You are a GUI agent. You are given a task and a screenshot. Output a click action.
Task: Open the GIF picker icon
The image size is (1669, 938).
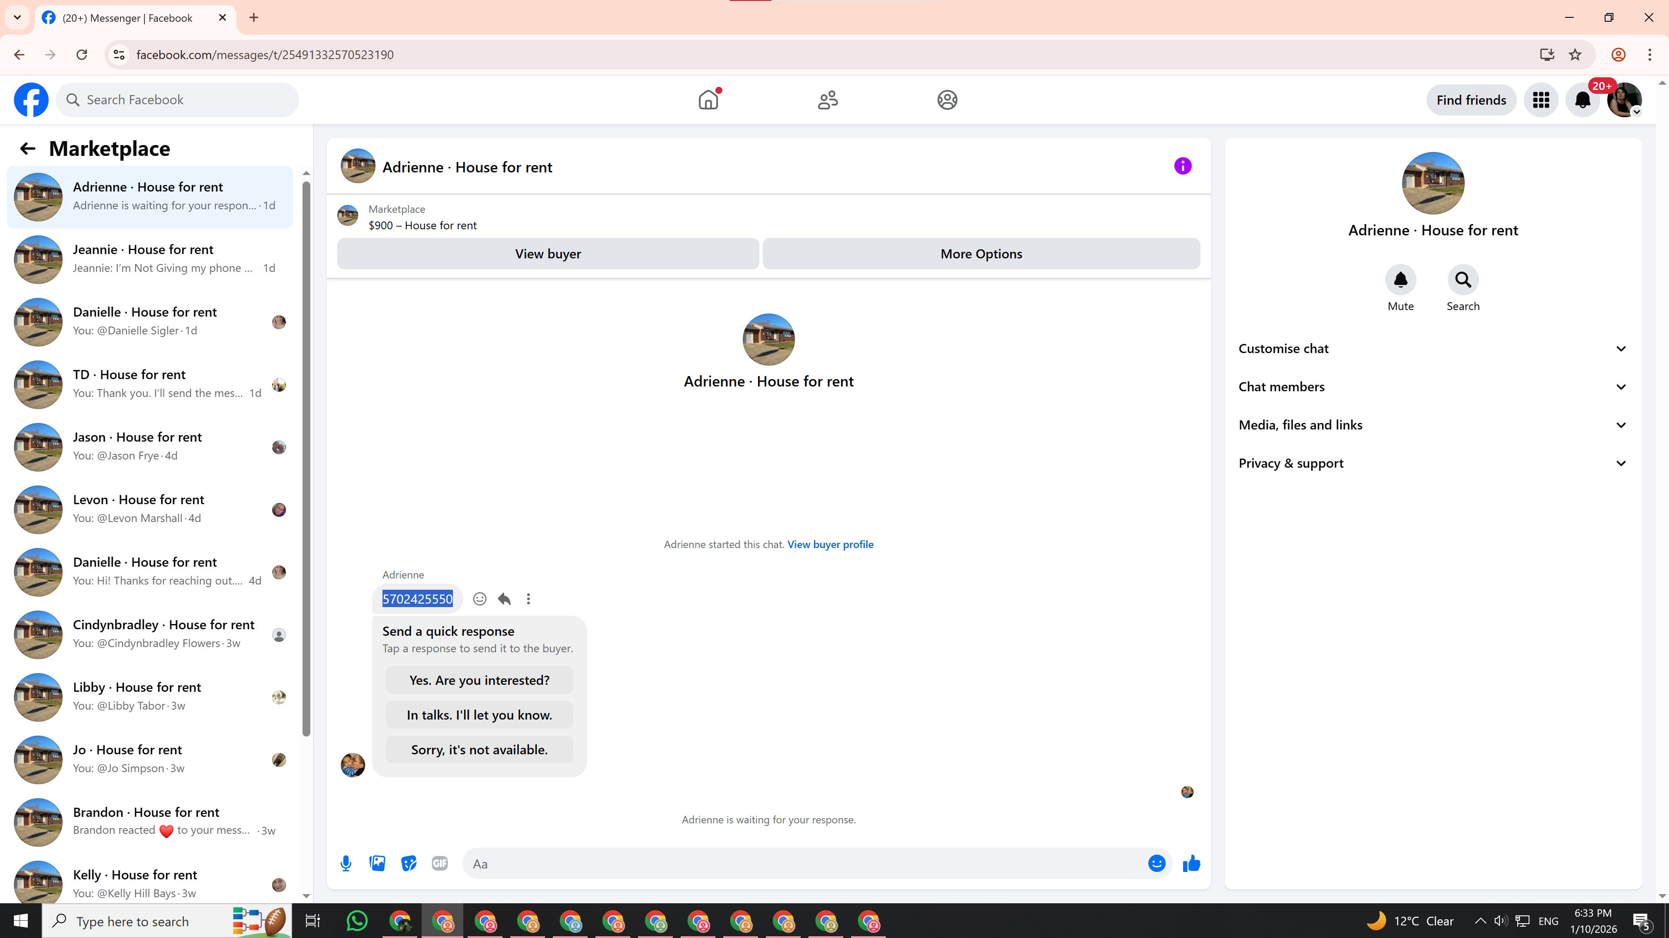tap(439, 864)
